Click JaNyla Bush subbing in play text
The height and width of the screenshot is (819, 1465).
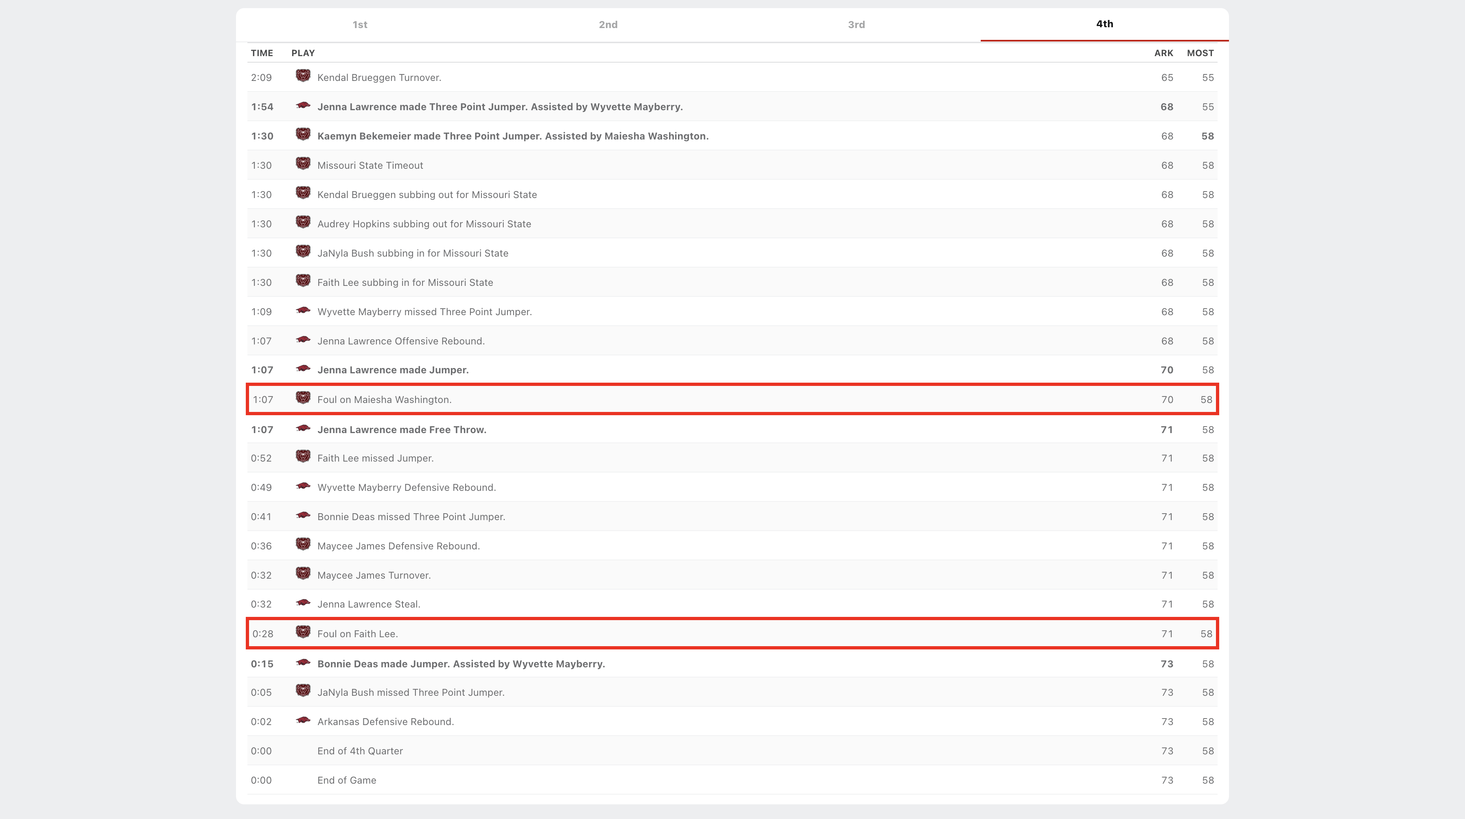412,253
